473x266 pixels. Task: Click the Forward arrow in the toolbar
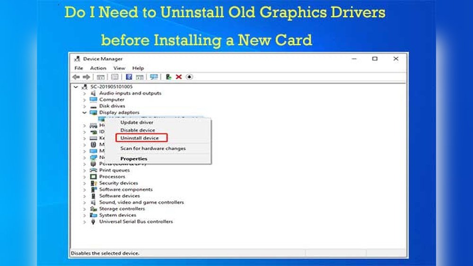[x=87, y=77]
